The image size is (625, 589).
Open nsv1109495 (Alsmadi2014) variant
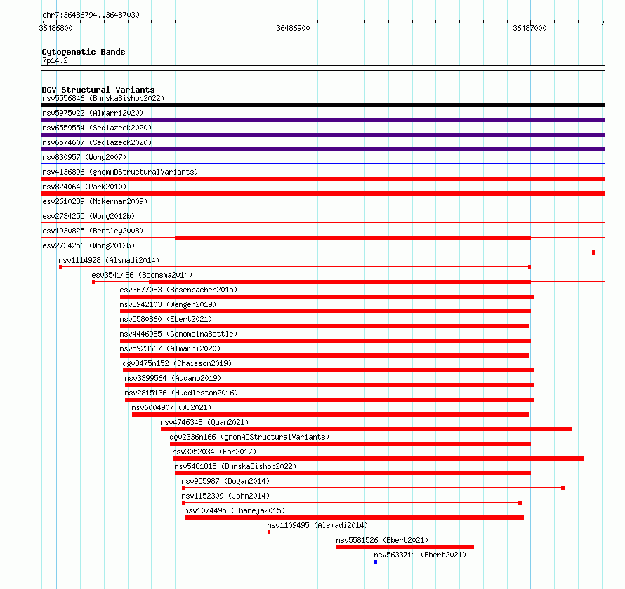coord(317,525)
